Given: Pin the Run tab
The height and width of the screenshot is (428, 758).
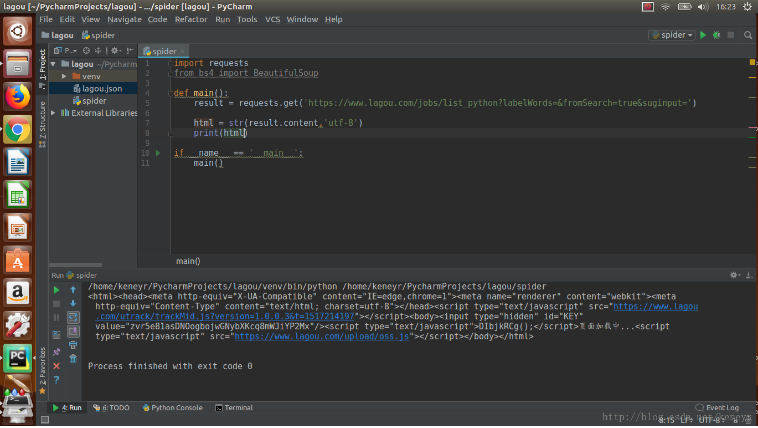Looking at the screenshot, I should click(56, 352).
